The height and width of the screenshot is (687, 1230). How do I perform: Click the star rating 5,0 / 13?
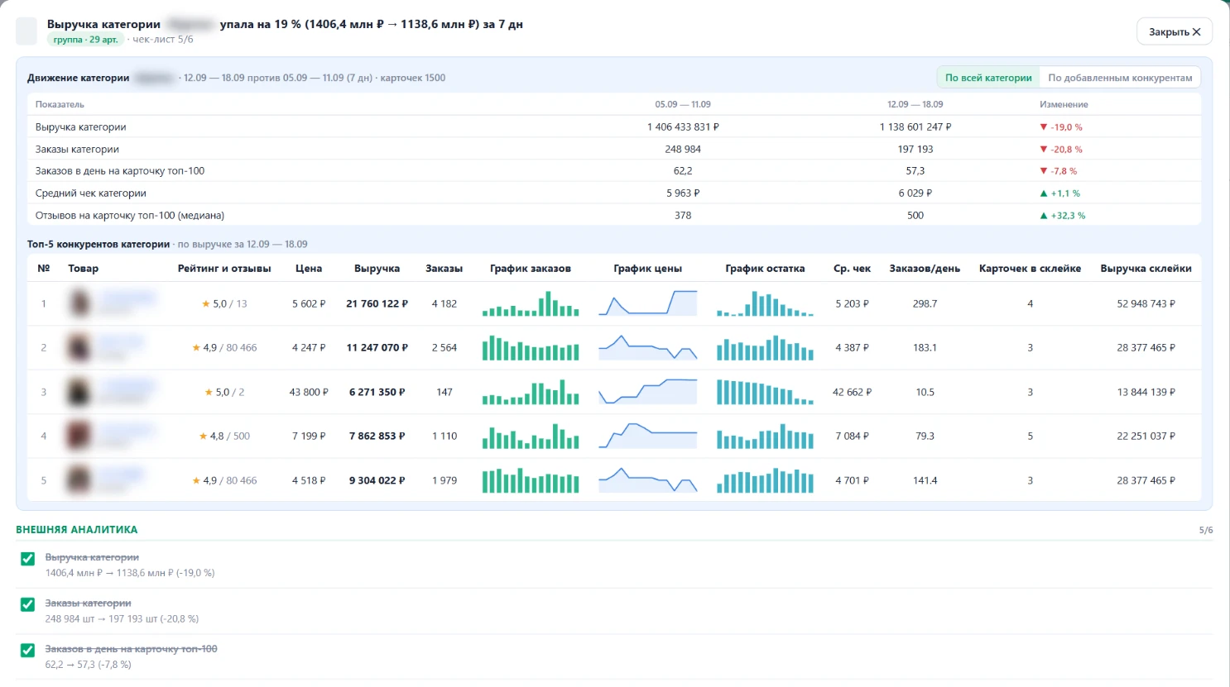224,303
